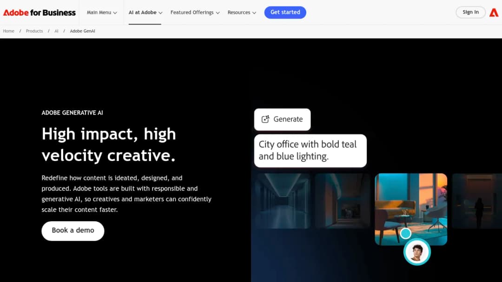The image size is (502, 282).
Task: Click the user avatar portrait circle
Action: (417, 252)
